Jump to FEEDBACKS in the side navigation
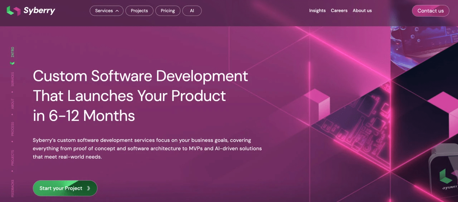458x202 pixels. coord(13,188)
